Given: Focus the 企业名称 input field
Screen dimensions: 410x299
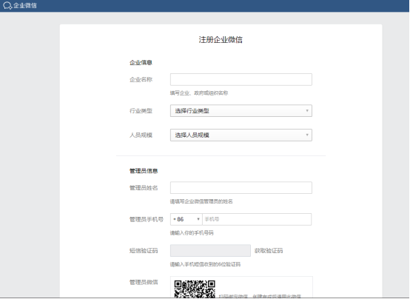Looking at the screenshot, I should tap(241, 79).
